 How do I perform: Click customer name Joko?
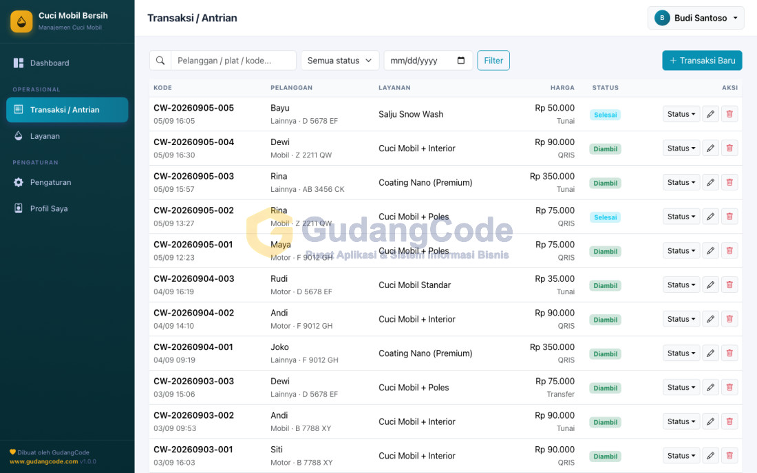point(279,347)
